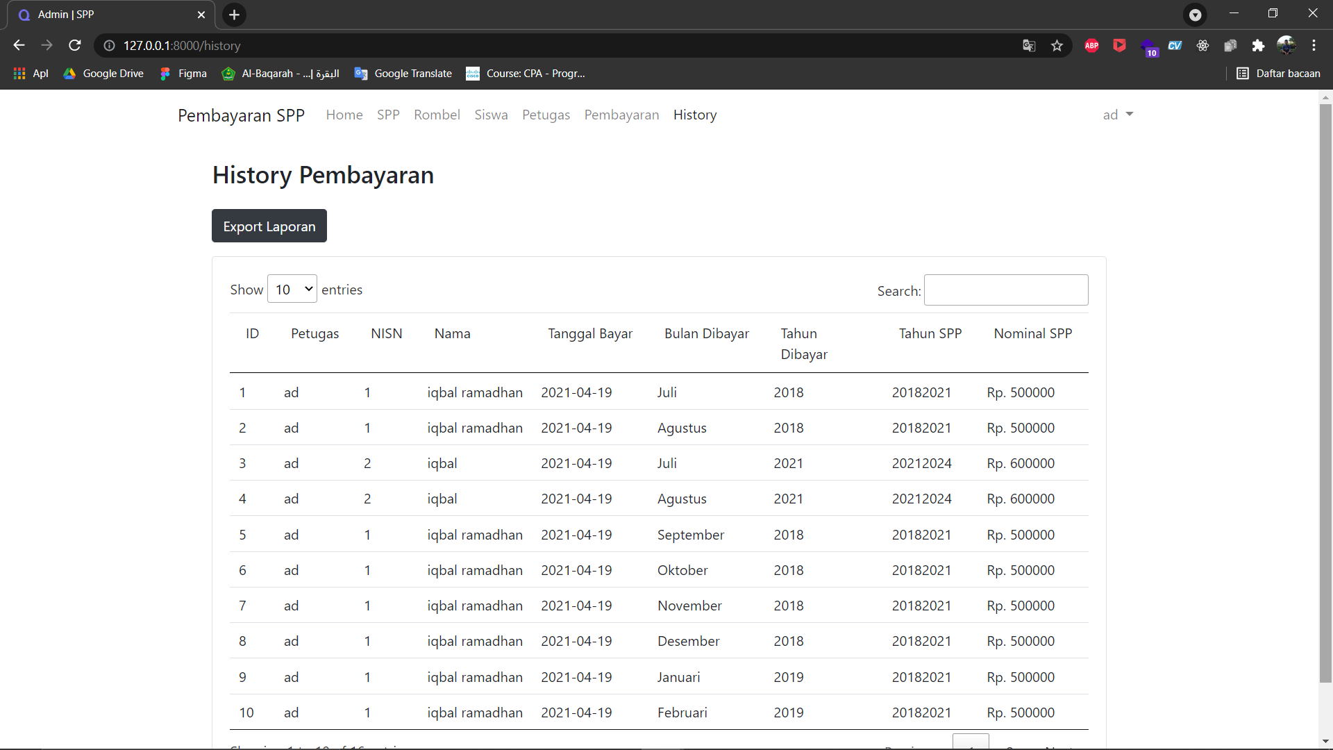Open the Siswa nav item

tap(491, 115)
